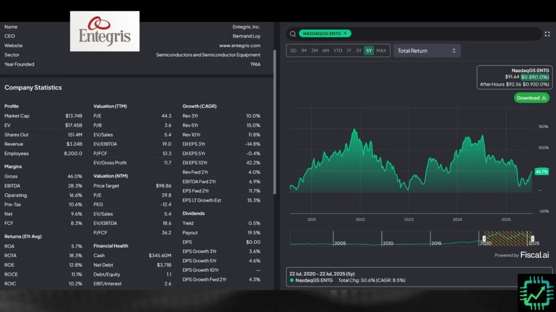Click the EV/Gross Profit value 11.7

pos(168,162)
